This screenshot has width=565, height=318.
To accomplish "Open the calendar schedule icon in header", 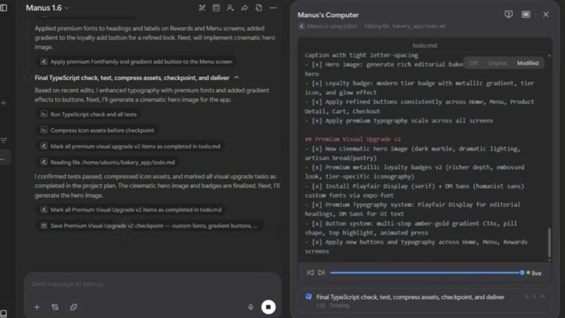I will 216,7.
